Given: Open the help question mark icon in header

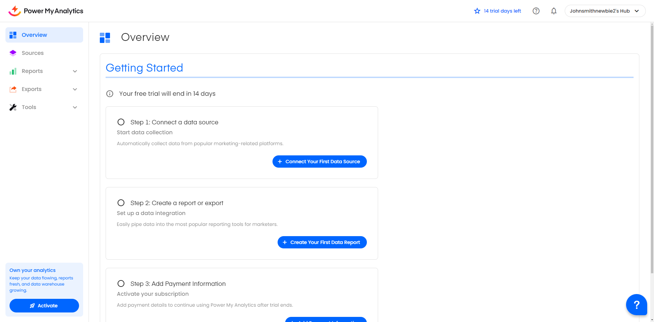Looking at the screenshot, I should [536, 11].
